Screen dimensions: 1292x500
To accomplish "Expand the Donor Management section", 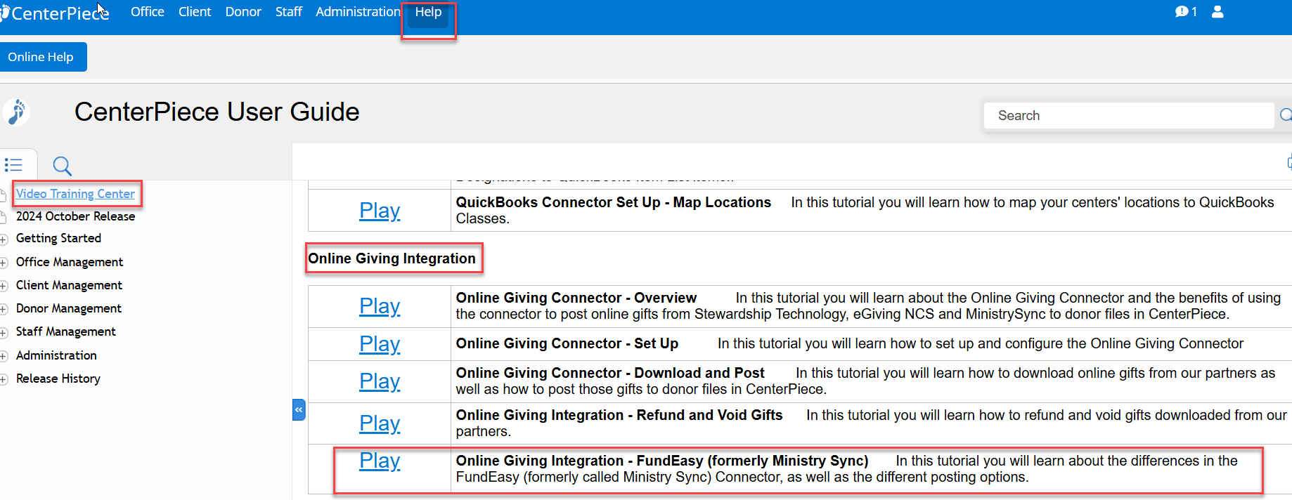I will point(4,309).
